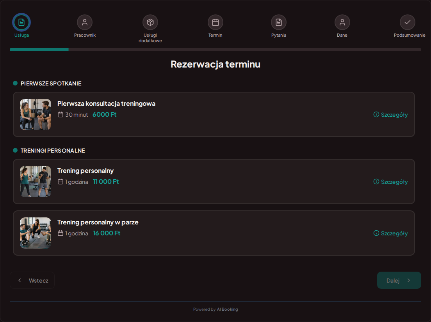Choose the Trening personalny w parze title
This screenshot has height=322, width=431.
coord(98,222)
